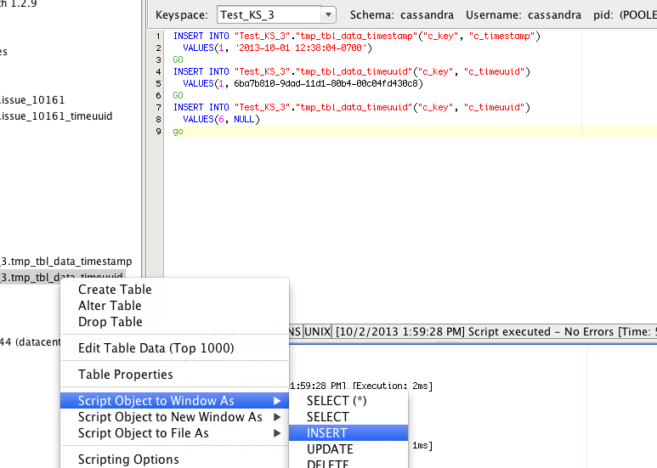657x468 pixels.
Task: Expand Script Object to Window As submenu
Action: click(174, 401)
